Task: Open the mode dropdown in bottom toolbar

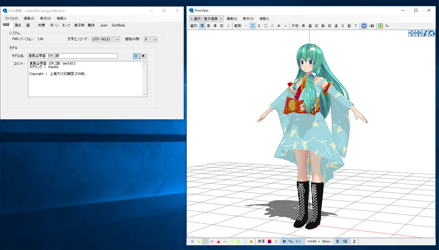Action: tap(313, 242)
